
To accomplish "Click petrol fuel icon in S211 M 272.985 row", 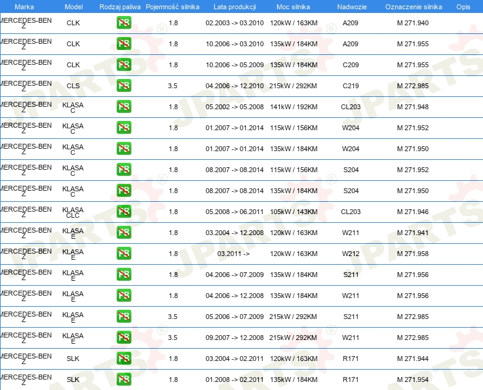I will pos(124,316).
